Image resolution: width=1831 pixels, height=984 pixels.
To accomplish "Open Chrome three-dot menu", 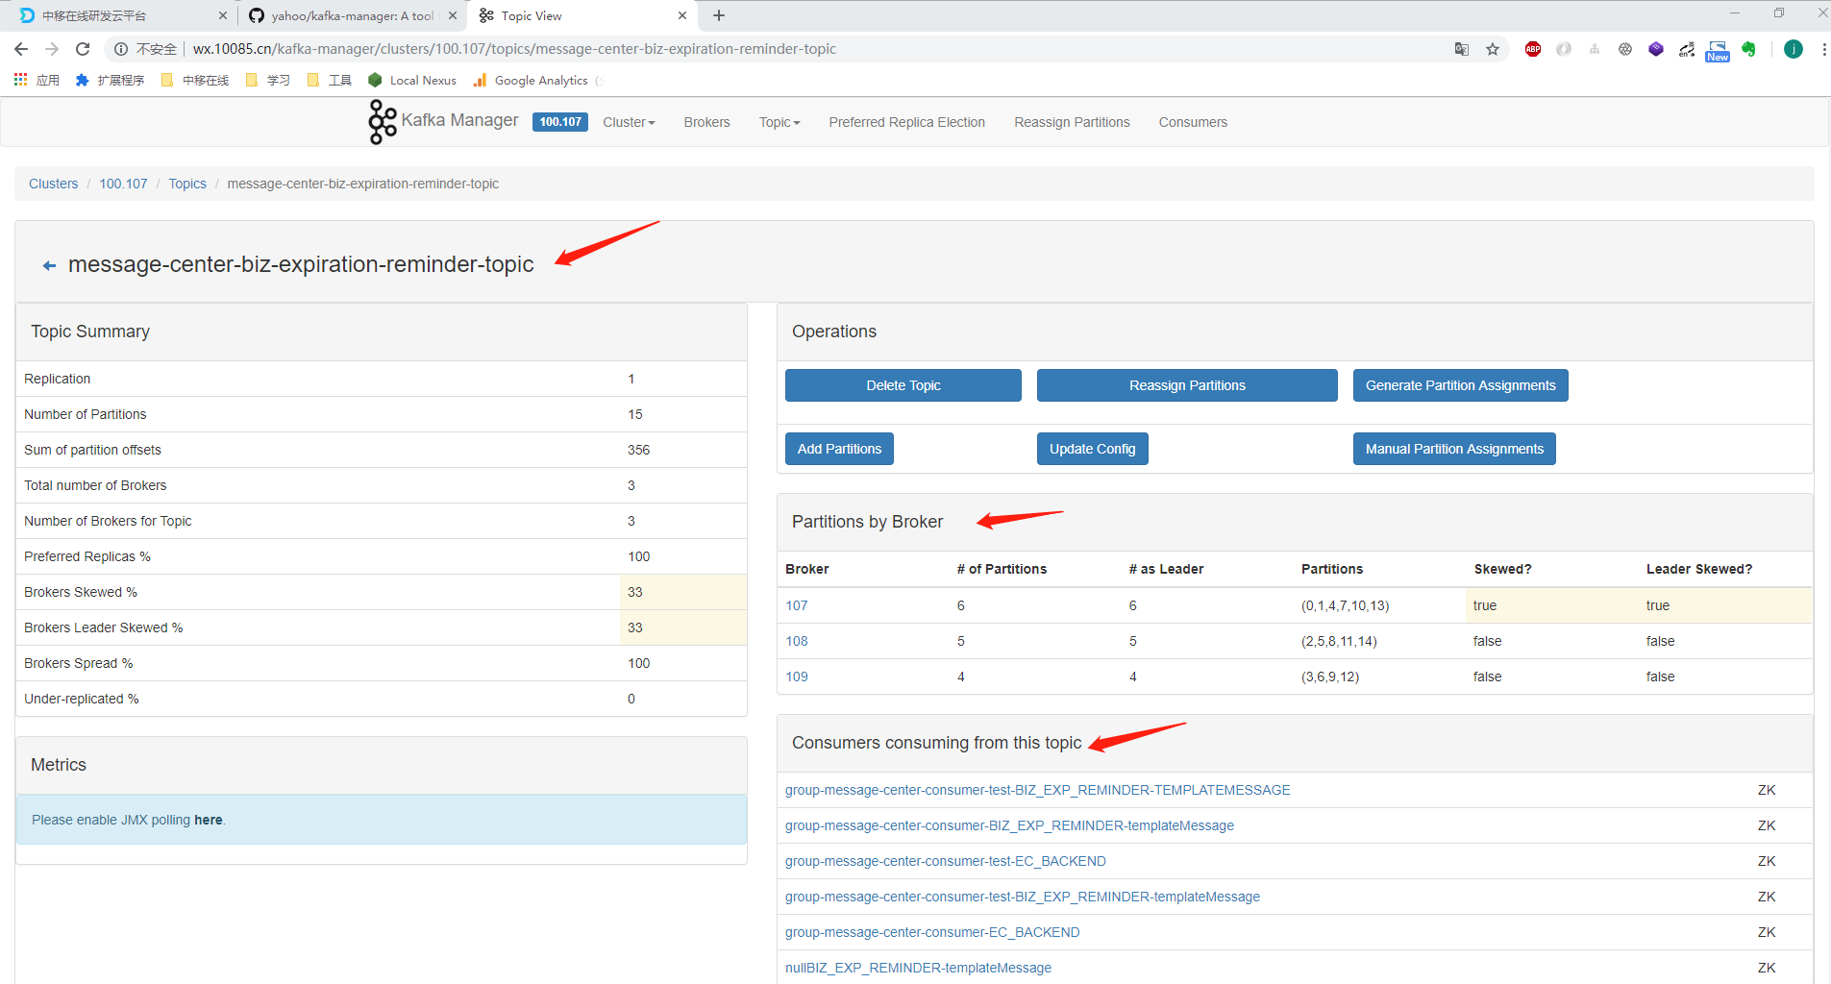I will (1823, 49).
